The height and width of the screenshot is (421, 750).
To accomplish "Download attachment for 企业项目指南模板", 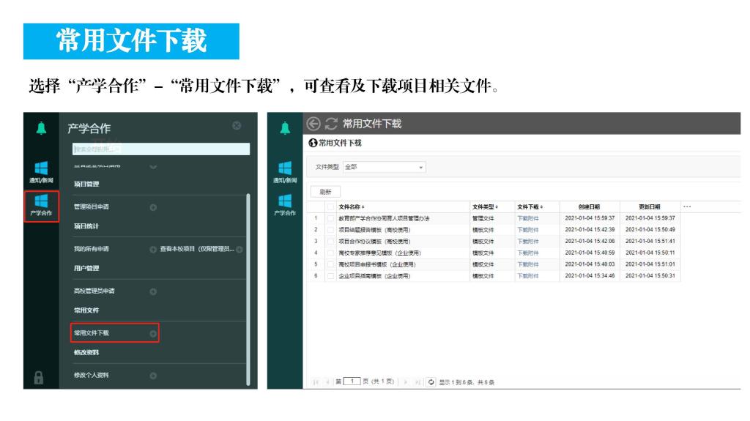I will click(x=527, y=276).
